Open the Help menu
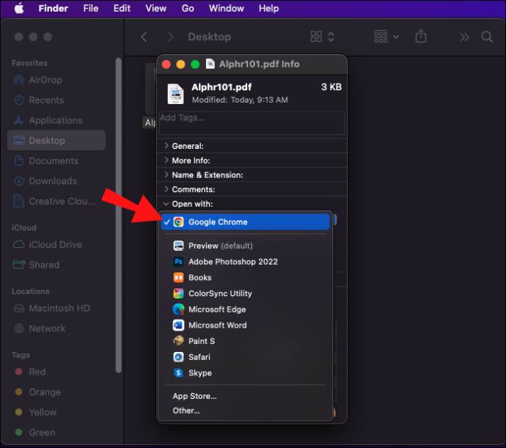 click(269, 8)
